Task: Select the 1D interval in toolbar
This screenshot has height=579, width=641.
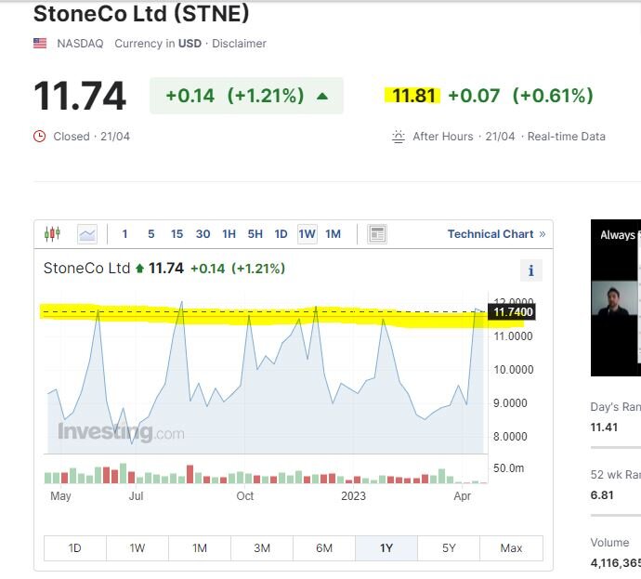Action: [x=281, y=234]
